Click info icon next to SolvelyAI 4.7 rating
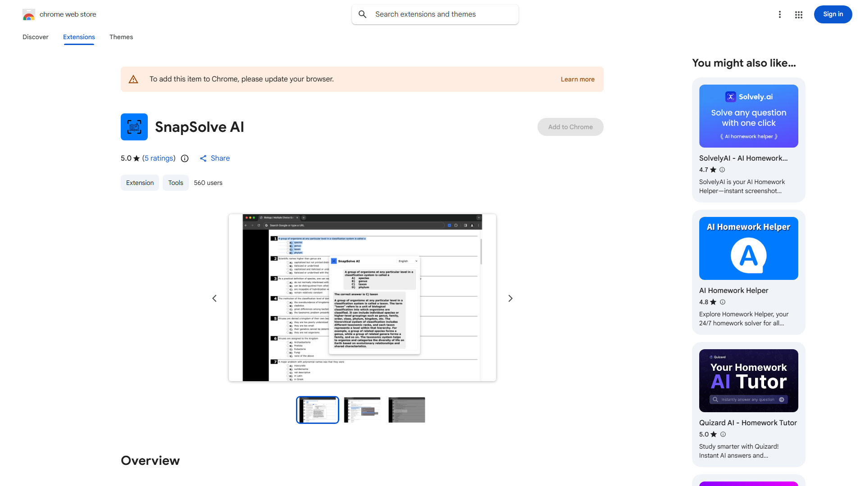The width and height of the screenshot is (865, 486). coord(722,170)
